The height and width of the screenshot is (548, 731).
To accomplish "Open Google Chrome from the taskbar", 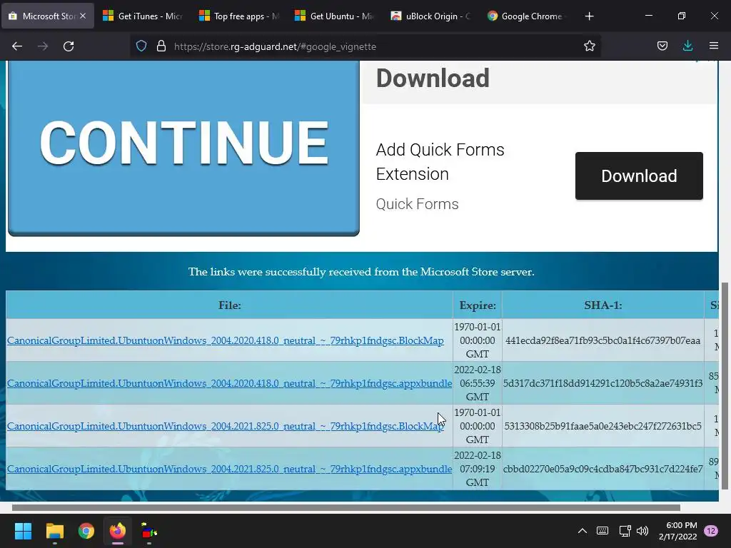I will (x=86, y=531).
